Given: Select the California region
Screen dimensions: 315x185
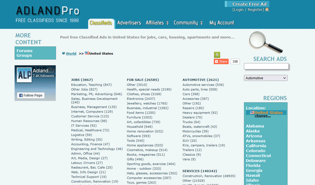Looking at the screenshot, I should point(256,146).
